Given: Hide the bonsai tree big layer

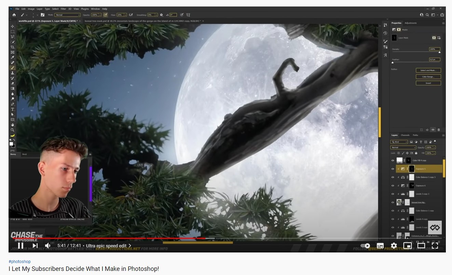Looking at the screenshot, I should (393, 202).
